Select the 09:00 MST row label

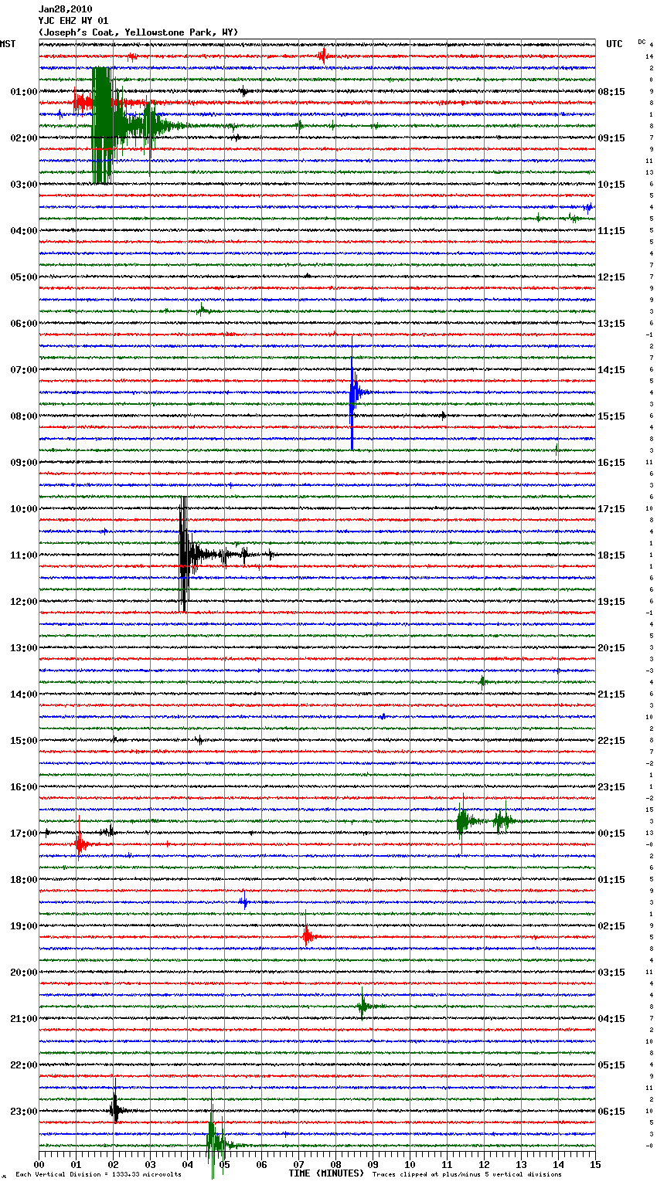(24, 463)
